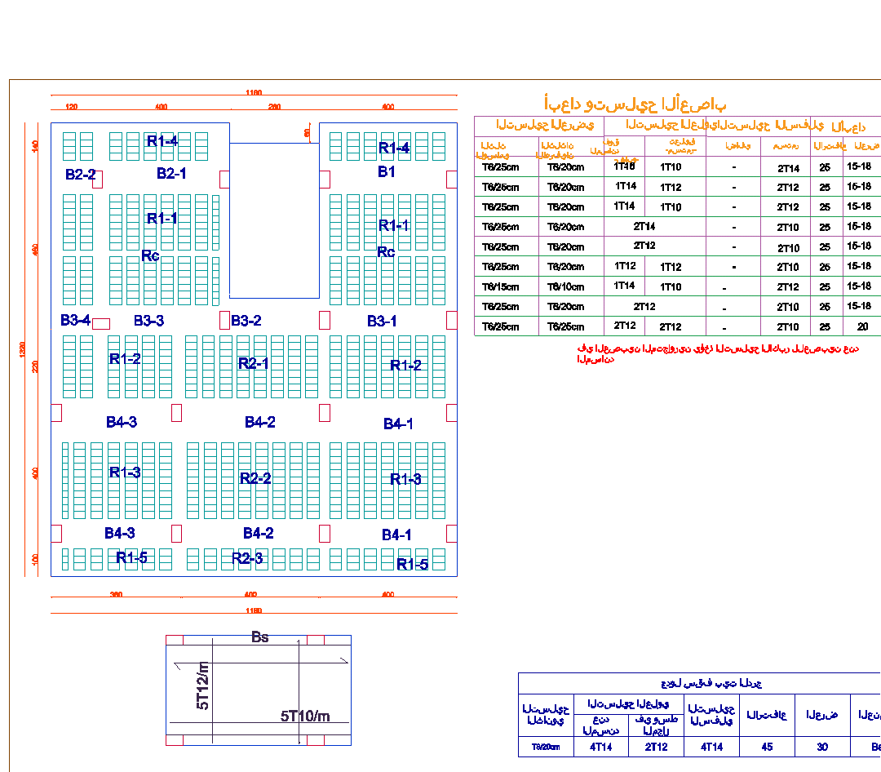This screenshot has height=772, width=881.
Task: Click the 1230 vertical dimension text
Action: [23, 349]
